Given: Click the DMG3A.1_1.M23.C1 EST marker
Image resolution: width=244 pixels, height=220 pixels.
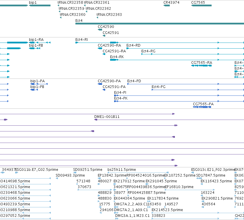Looking at the screenshot, I should [x=117, y=219].
